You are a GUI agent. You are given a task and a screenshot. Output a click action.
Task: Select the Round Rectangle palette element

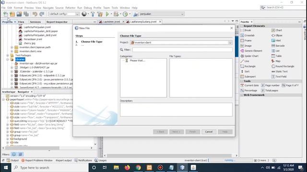(x=283, y=66)
